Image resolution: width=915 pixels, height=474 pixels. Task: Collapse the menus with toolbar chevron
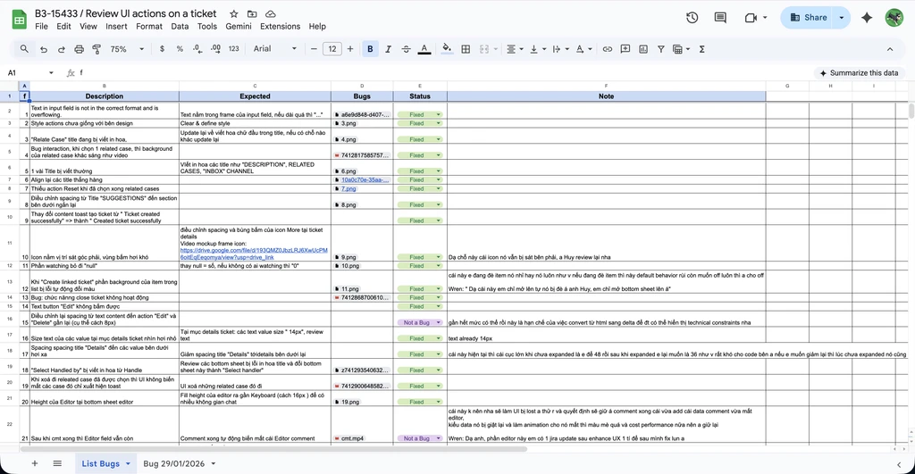890,49
